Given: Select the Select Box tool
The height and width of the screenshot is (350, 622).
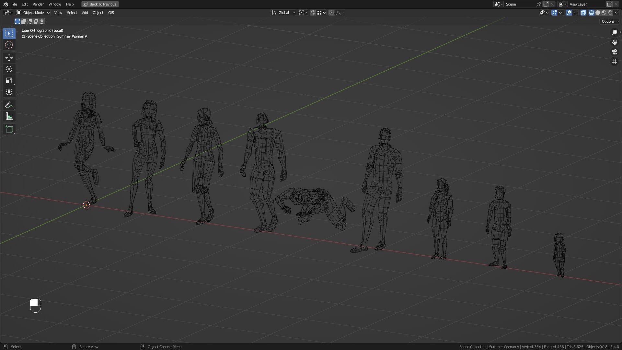Looking at the screenshot, I should pos(9,33).
